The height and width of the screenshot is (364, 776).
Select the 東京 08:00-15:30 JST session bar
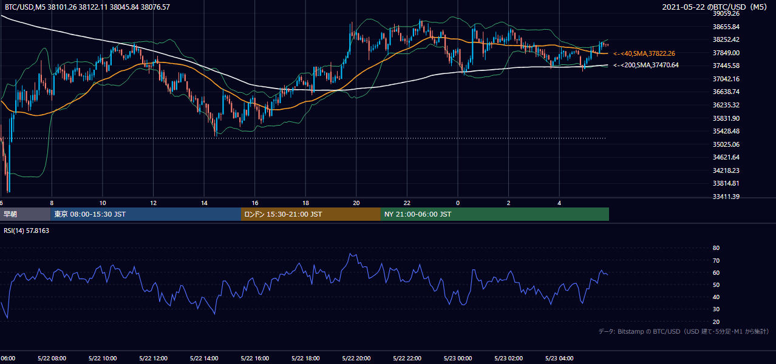click(x=146, y=214)
